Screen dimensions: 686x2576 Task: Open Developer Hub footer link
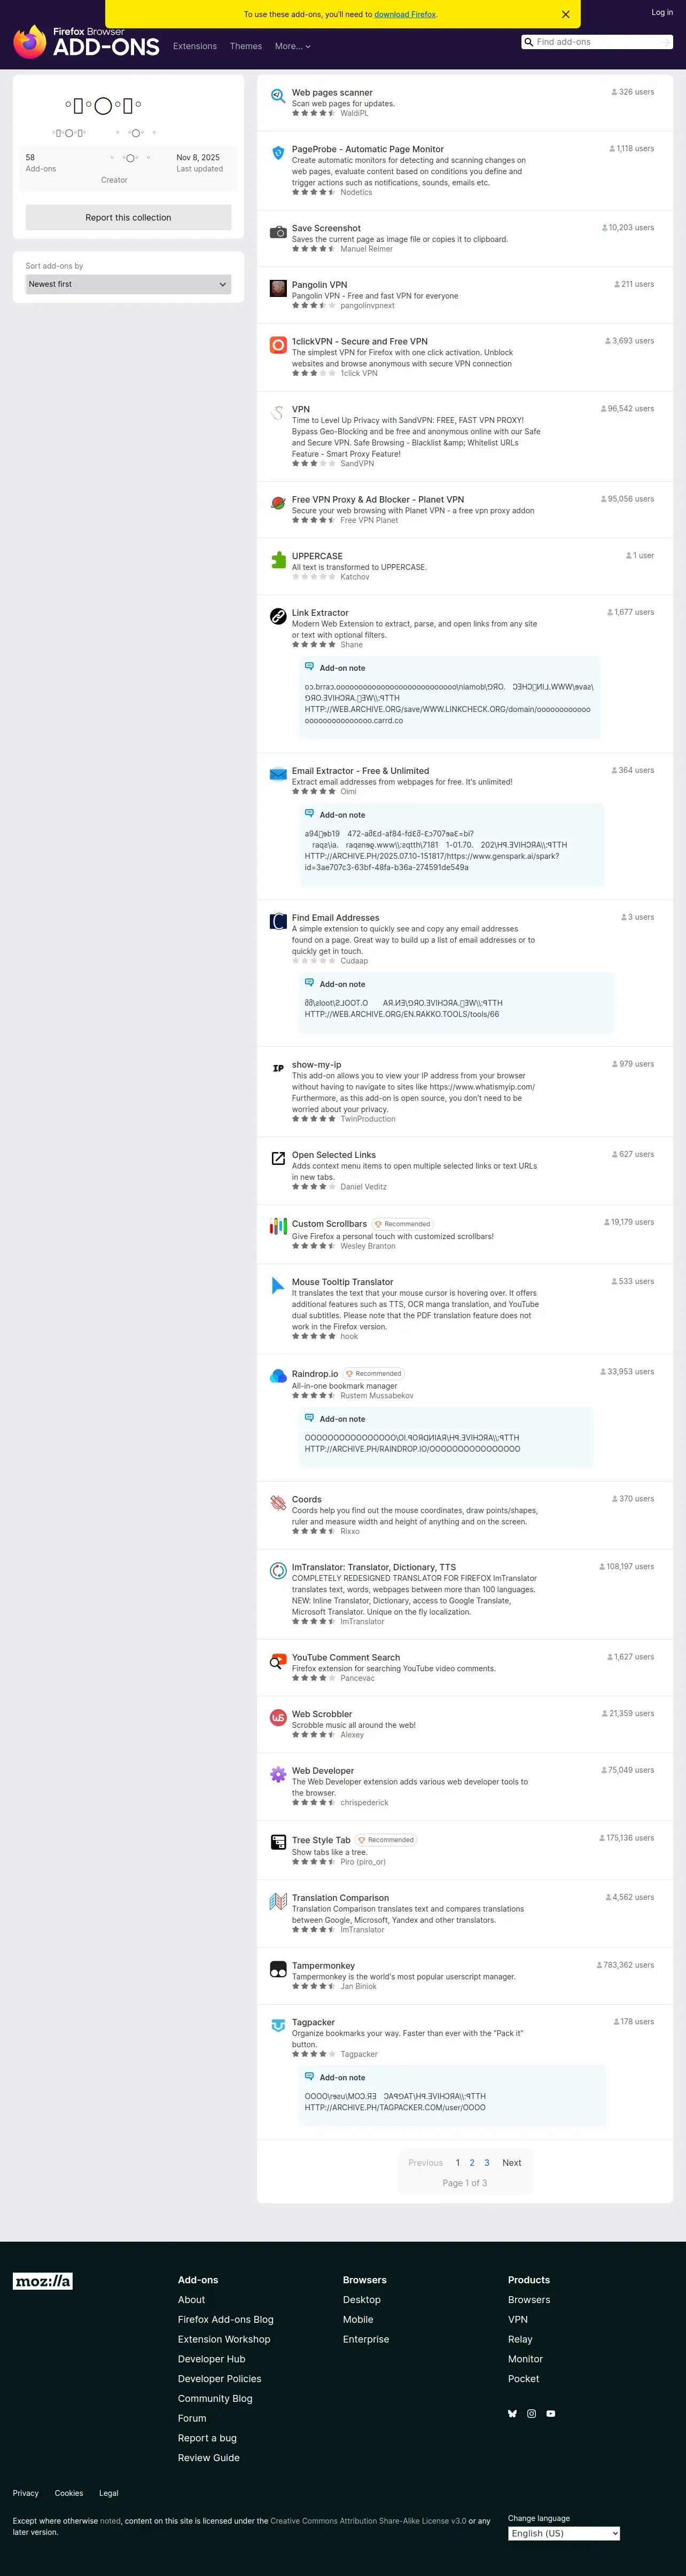[211, 2359]
